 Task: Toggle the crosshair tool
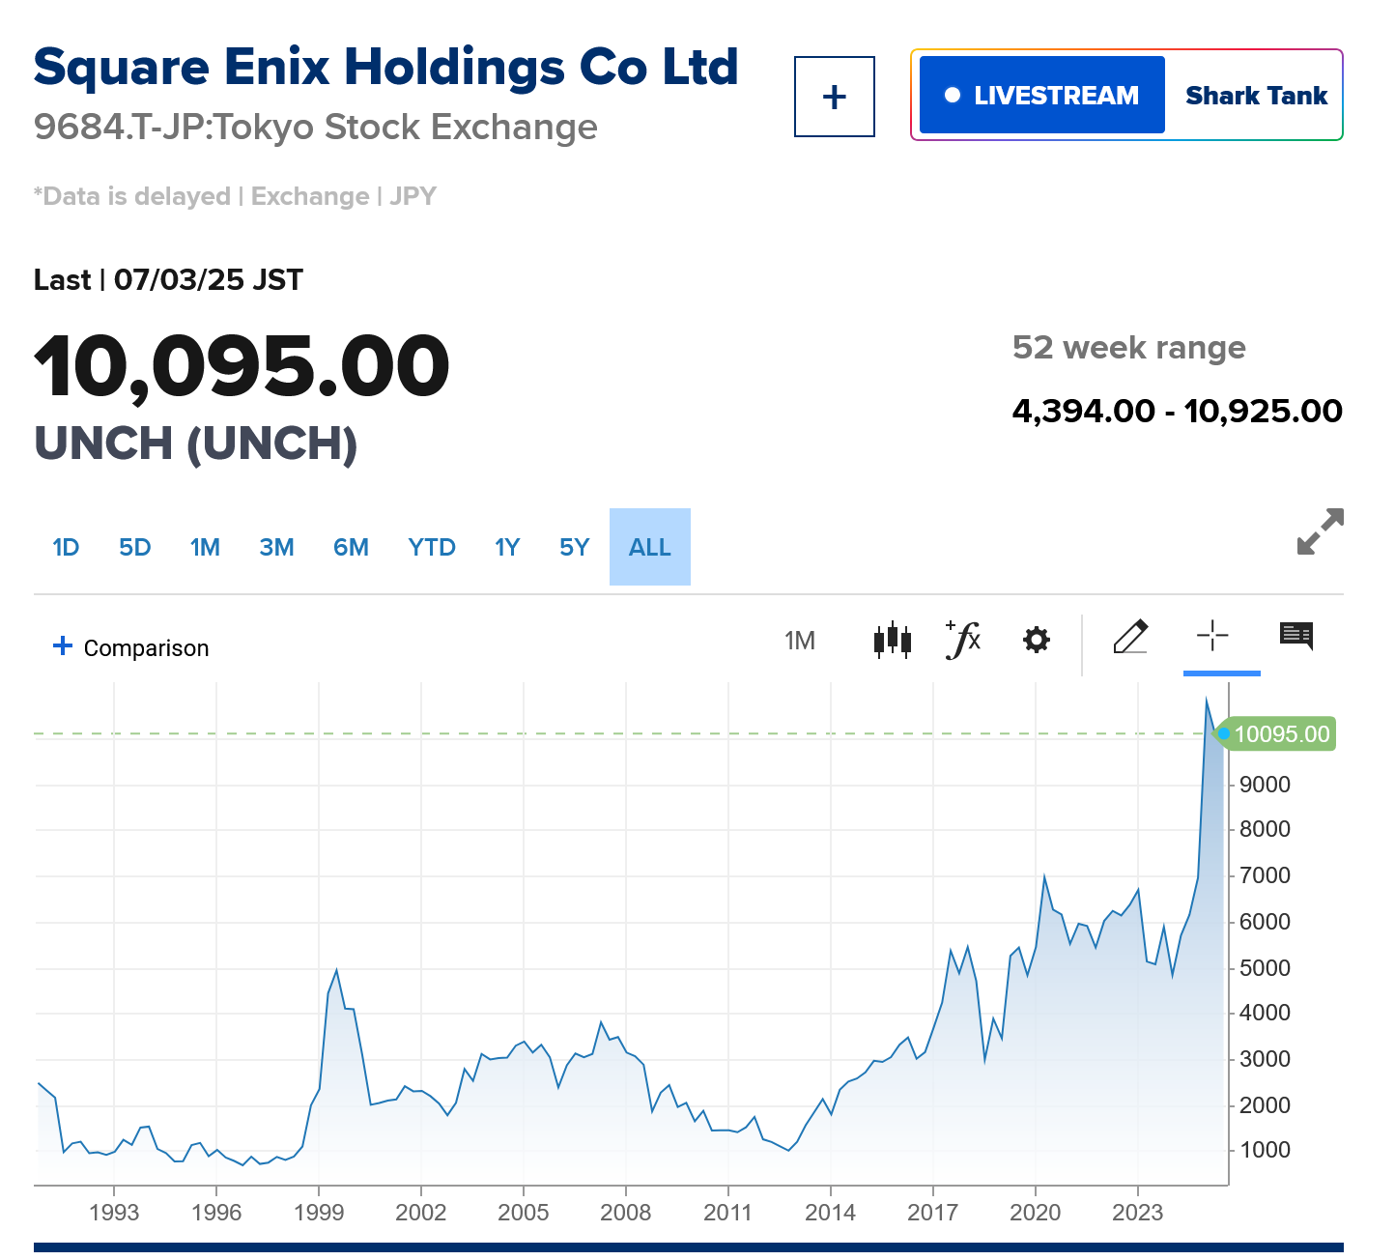[x=1212, y=636]
